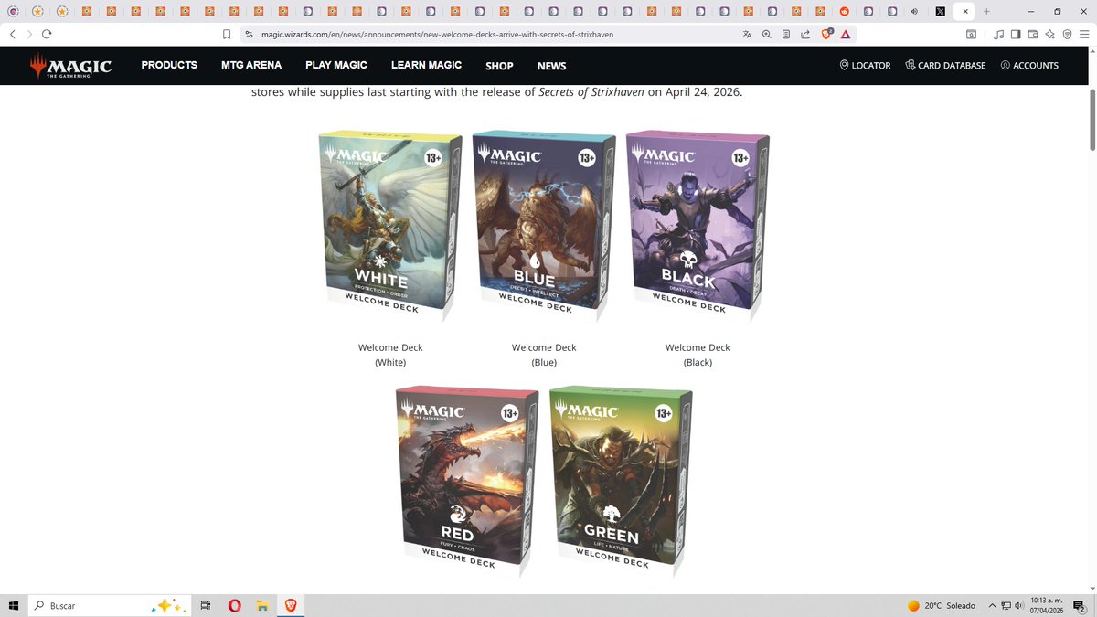
Task: Click the White Welcome Deck image
Action: click(390, 227)
